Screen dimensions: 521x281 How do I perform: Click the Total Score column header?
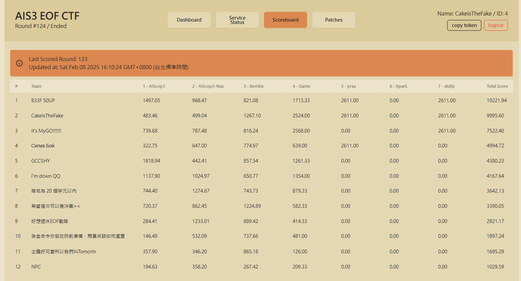(497, 86)
